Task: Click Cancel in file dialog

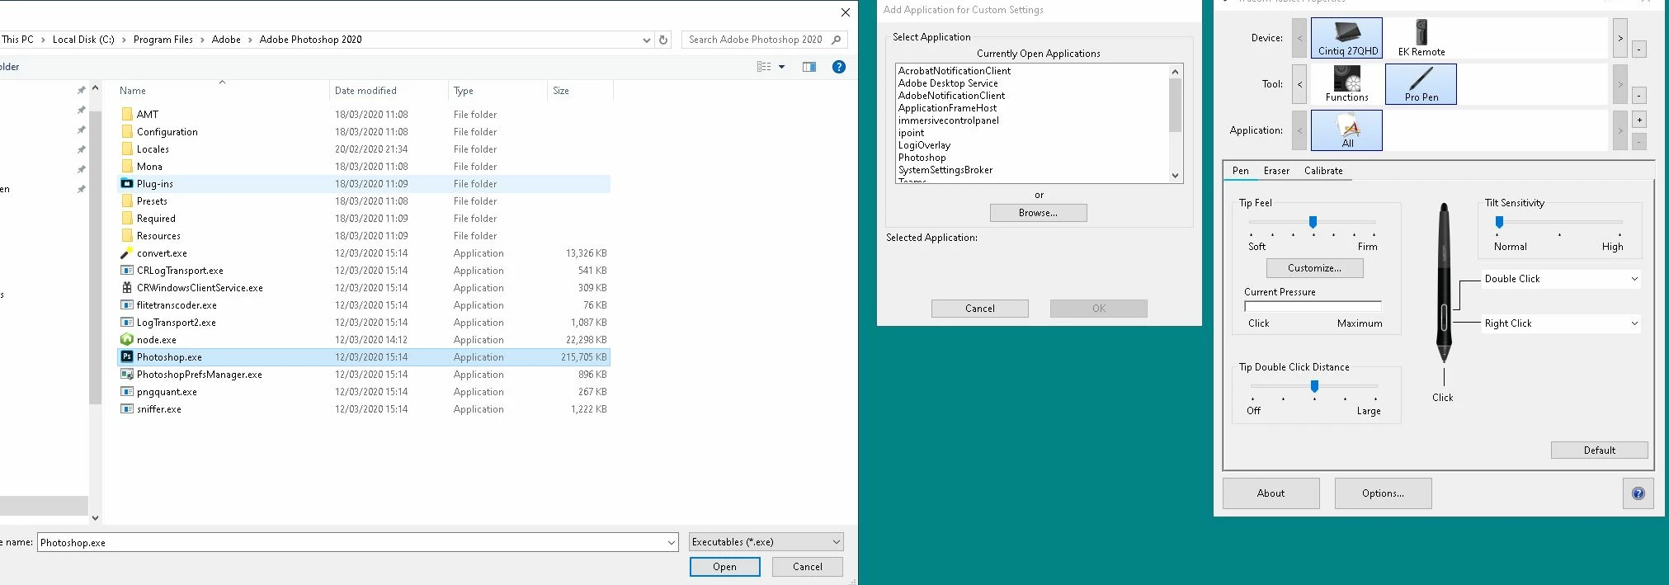Action: (807, 567)
